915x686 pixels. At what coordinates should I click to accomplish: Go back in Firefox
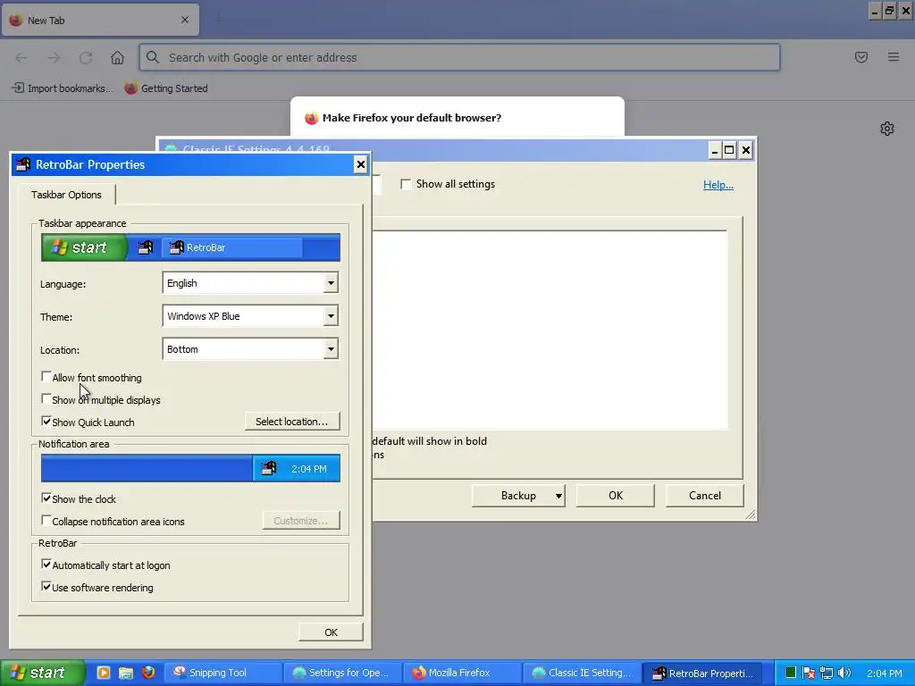coord(21,58)
